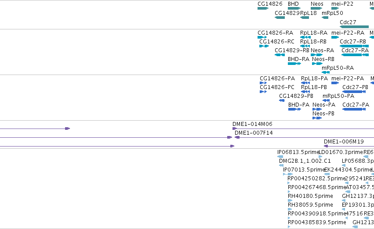Select the mRpL50 gene

pyautogui.click(x=325, y=18)
